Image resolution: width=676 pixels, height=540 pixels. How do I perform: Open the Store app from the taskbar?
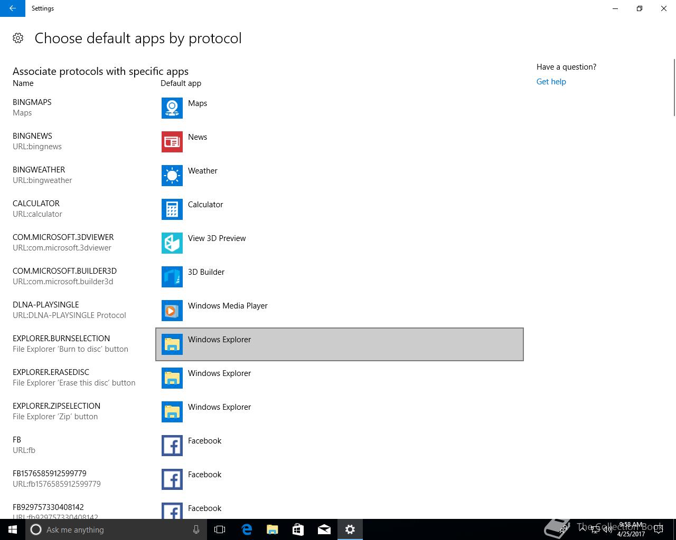[298, 529]
